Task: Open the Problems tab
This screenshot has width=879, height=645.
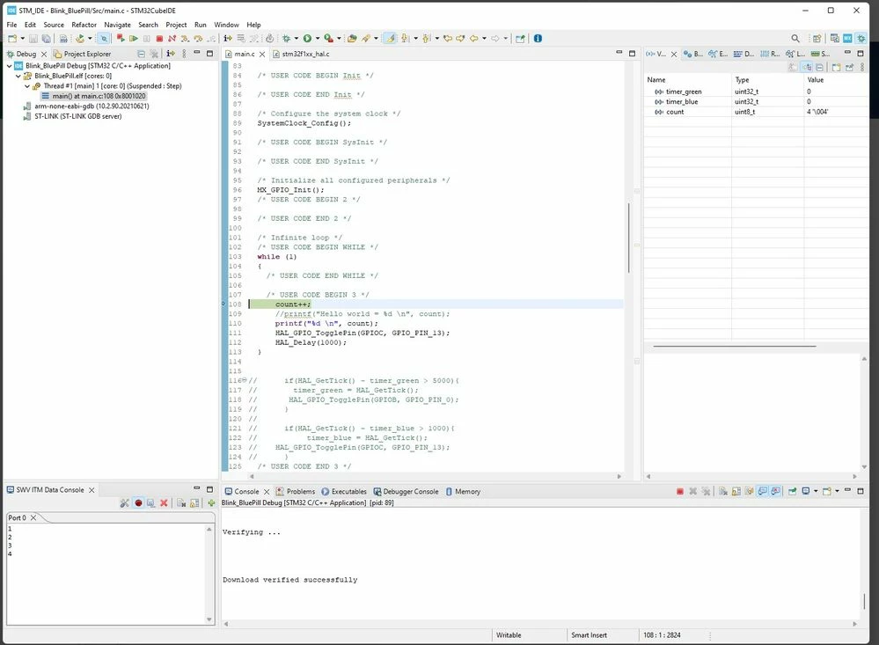Action: [x=296, y=491]
